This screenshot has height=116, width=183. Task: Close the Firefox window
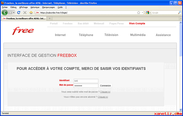tap(180, 3)
